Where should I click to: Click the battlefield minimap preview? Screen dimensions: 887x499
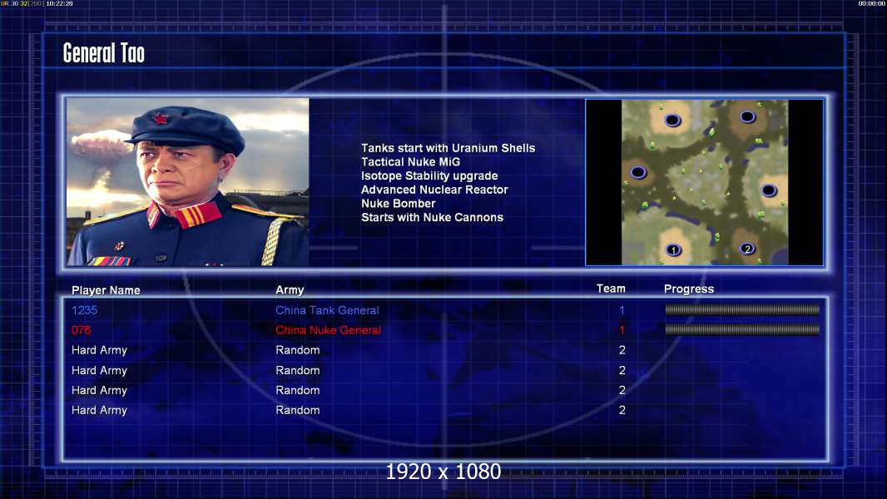click(704, 182)
